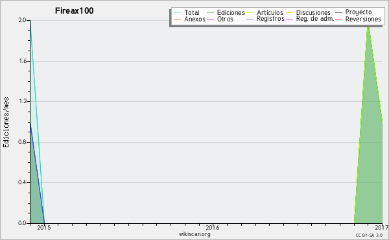Click the 0.0 y-axis value
The height and width of the screenshot is (240, 389).
[x=22, y=223]
